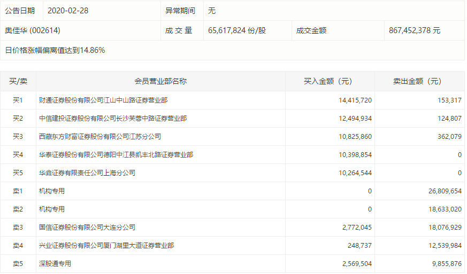
Task: Click the 奥佳华 (002614) stock name
Action: click(36, 30)
